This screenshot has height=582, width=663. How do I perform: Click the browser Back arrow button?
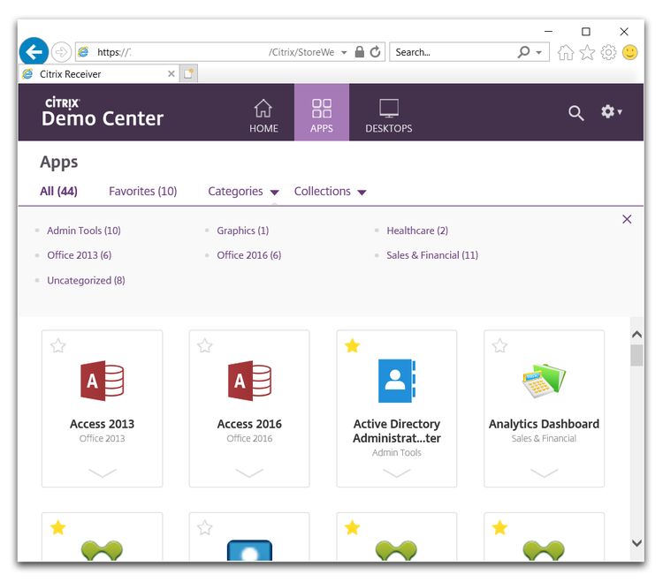coord(34,52)
